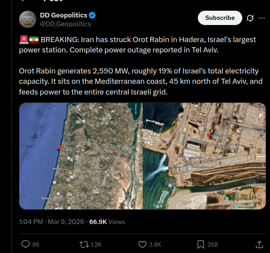Click the Grok icon beside Subscribe
This screenshot has height=253, width=270.
(250, 18)
